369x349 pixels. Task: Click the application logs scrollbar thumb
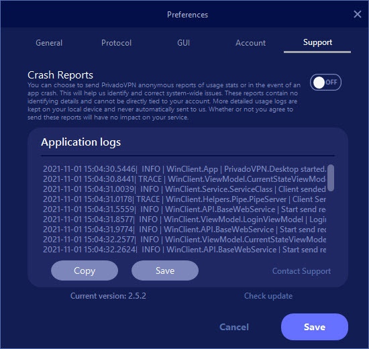click(331, 178)
